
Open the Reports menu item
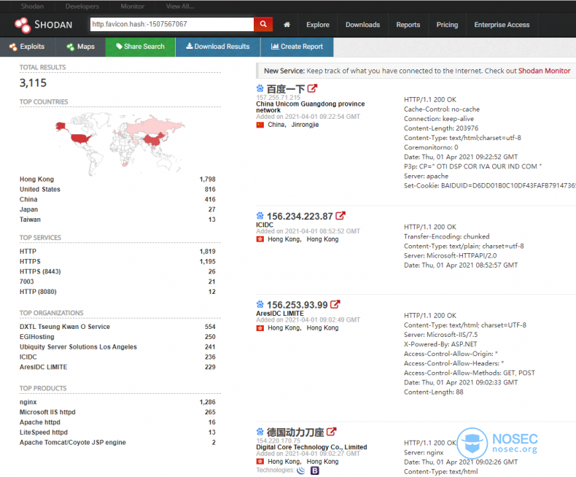pyautogui.click(x=408, y=25)
